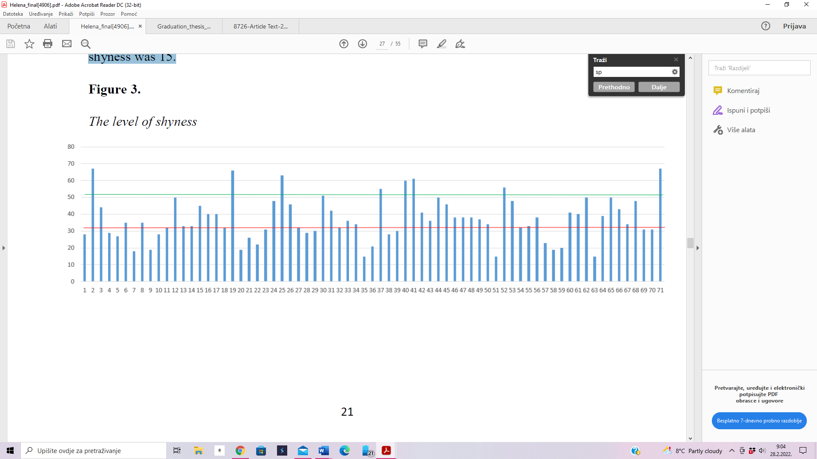Click the Save file icon

click(x=11, y=44)
